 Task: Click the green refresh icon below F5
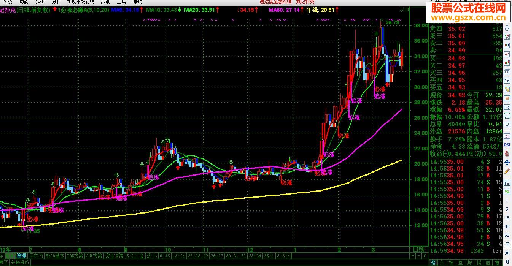(507, 192)
